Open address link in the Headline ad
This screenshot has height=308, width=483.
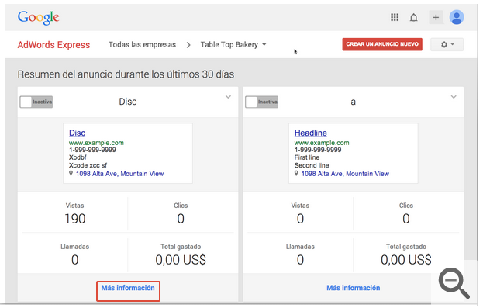coord(345,174)
